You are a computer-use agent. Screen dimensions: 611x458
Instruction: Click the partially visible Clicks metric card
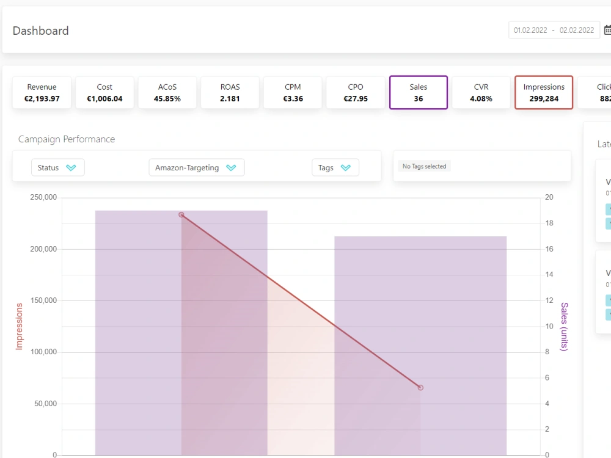click(x=595, y=93)
